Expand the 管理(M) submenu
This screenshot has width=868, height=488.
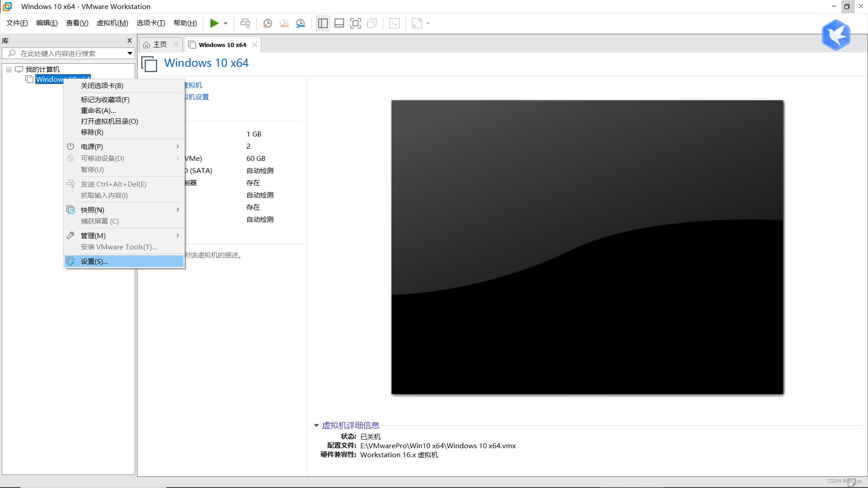click(124, 236)
